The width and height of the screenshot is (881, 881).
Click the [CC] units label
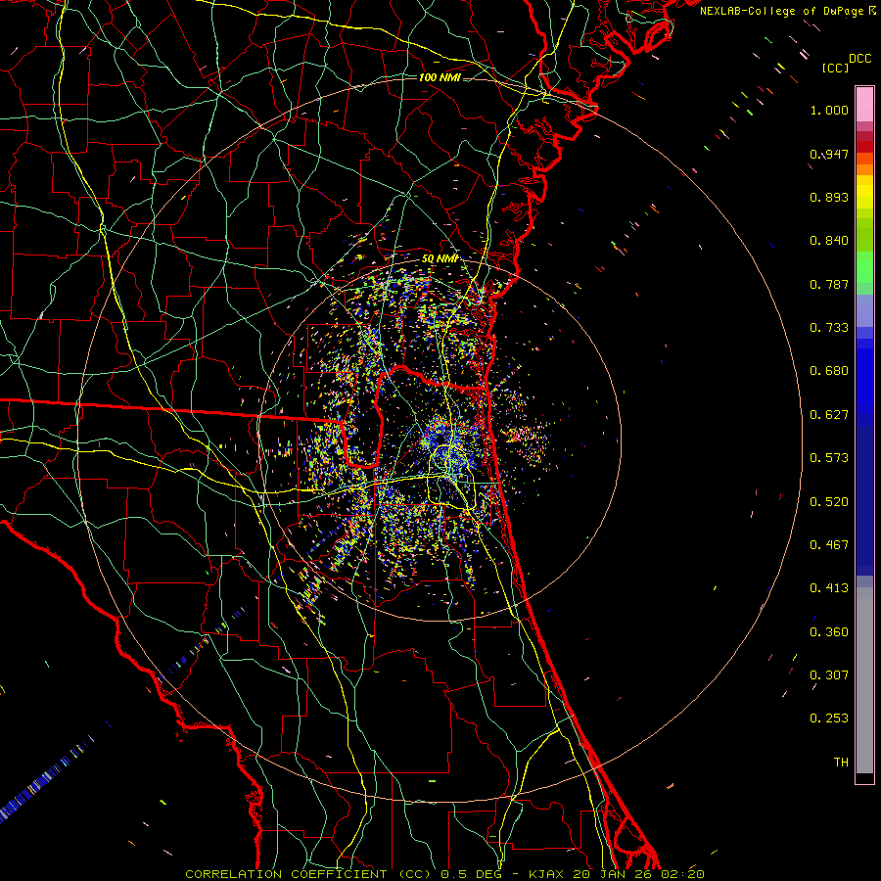point(835,68)
